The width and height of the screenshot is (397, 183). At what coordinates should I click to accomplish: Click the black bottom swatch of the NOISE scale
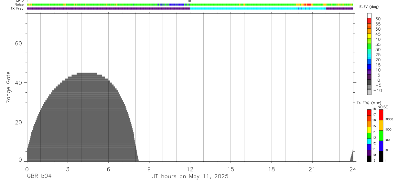click(381, 156)
